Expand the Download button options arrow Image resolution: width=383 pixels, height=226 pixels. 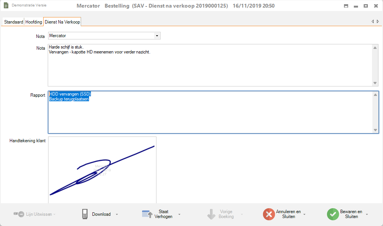(117, 215)
